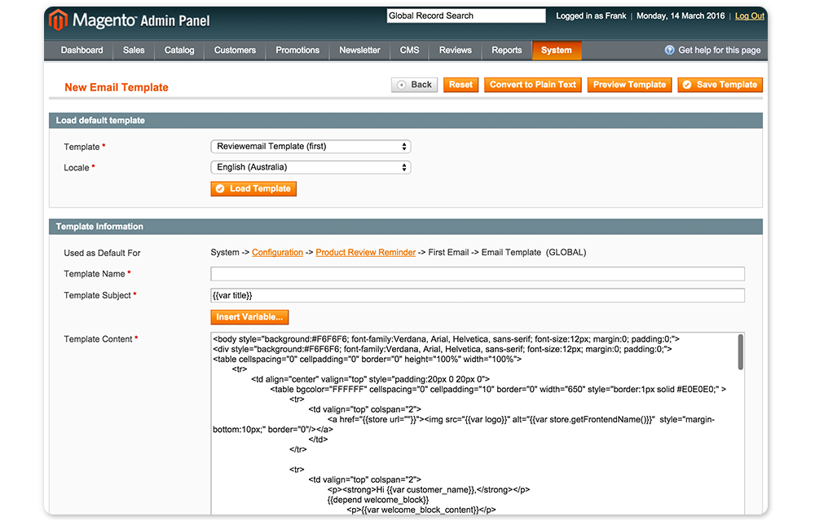Focus the Template Subject field
815x521 pixels.
point(478,295)
